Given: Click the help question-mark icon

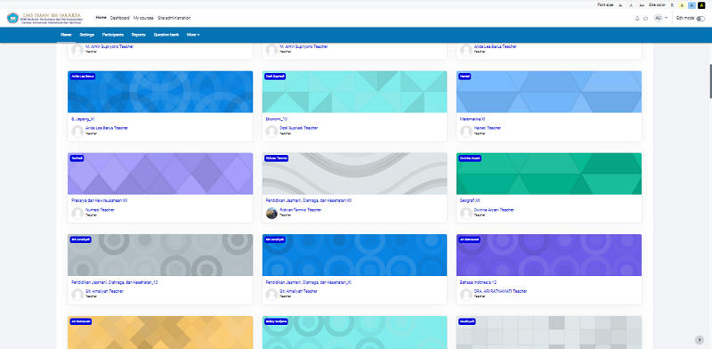Looking at the screenshot, I should click(x=700, y=340).
